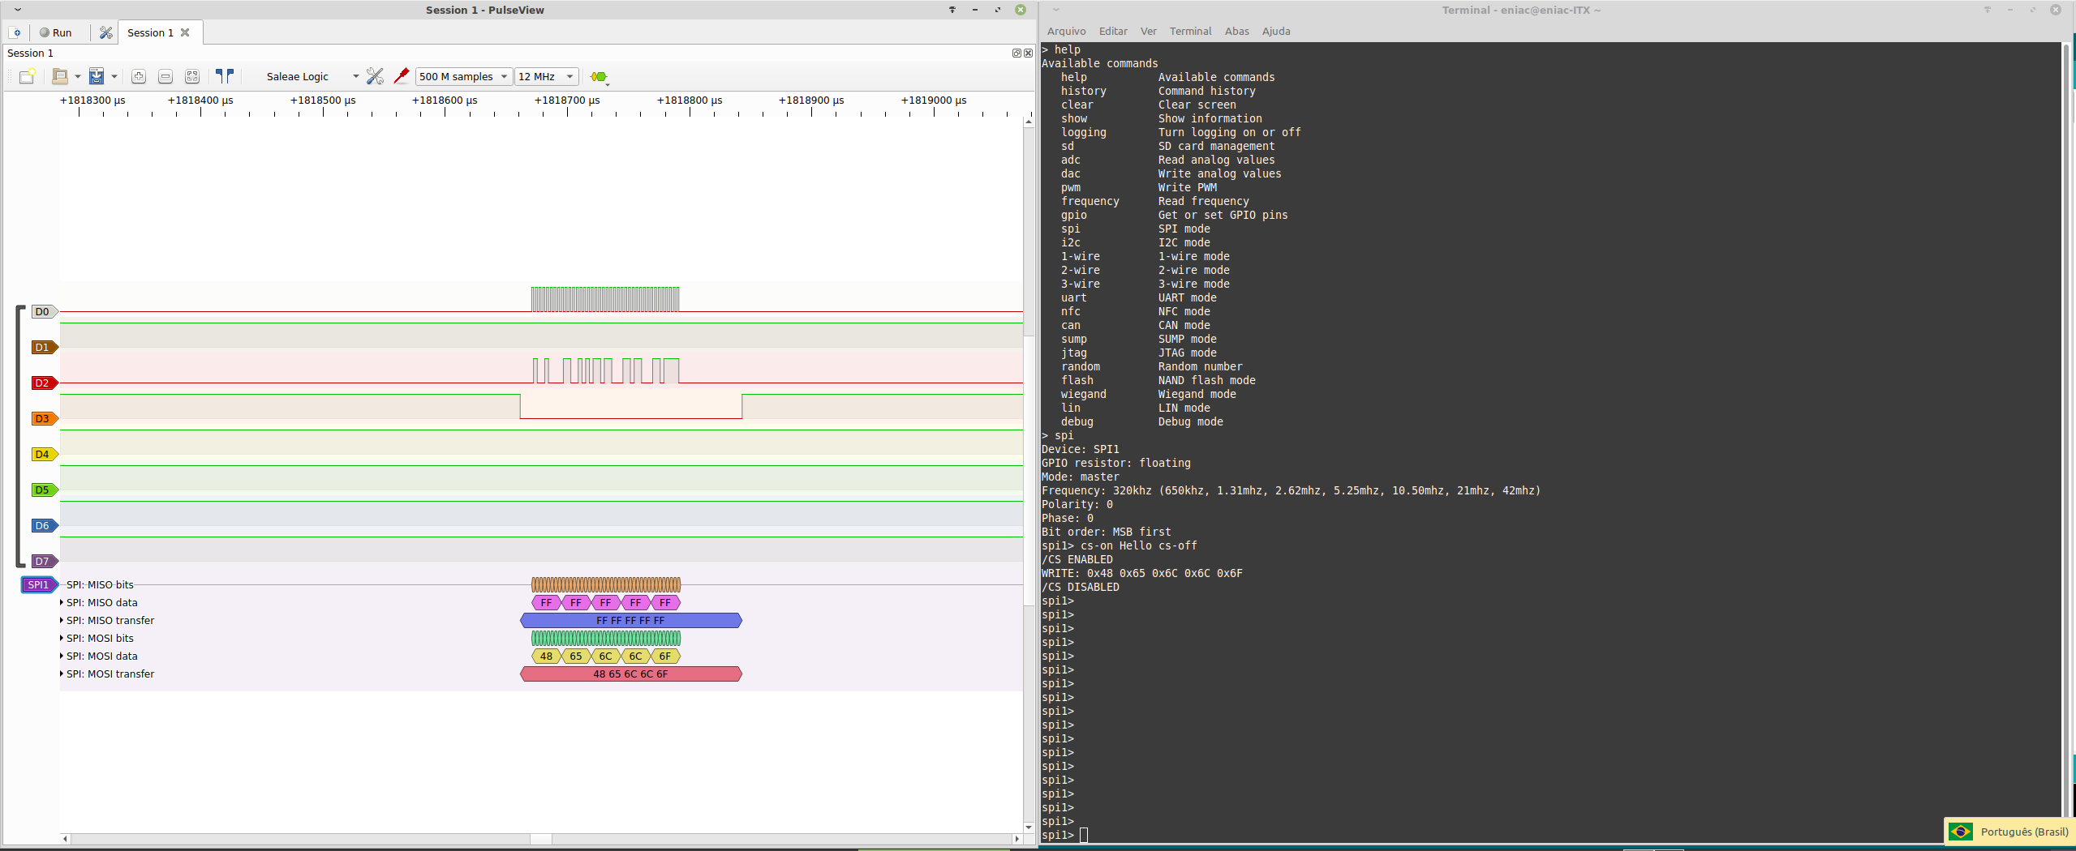Click the PulseView window menu chevron
The image size is (2076, 851).
pos(17,10)
